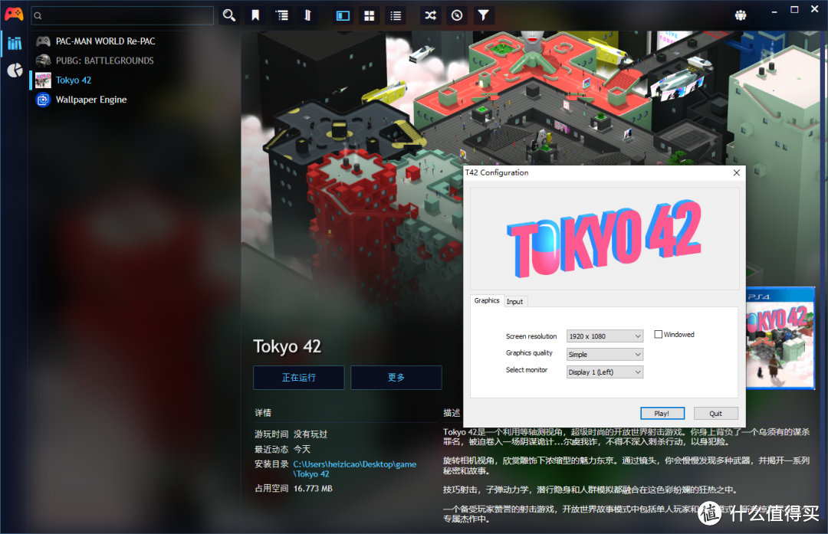The height and width of the screenshot is (534, 828).
Task: Open the Statistics pie chart sidebar view
Action: pos(15,70)
